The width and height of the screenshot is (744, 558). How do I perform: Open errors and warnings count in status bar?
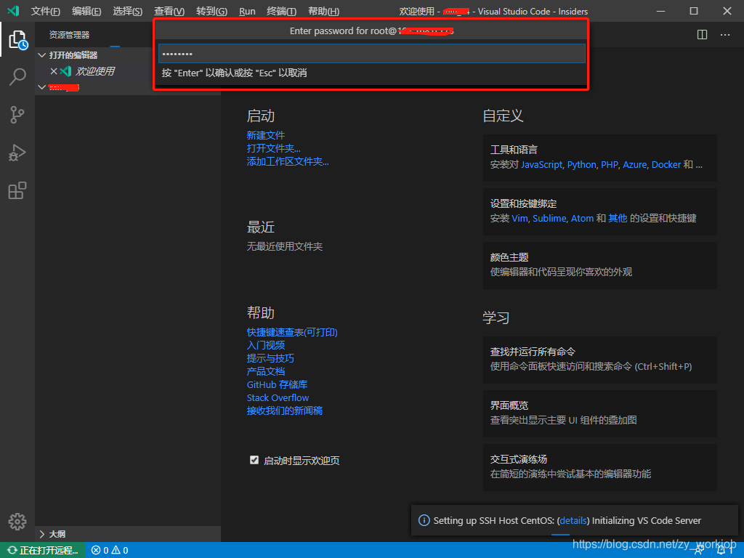pos(110,550)
